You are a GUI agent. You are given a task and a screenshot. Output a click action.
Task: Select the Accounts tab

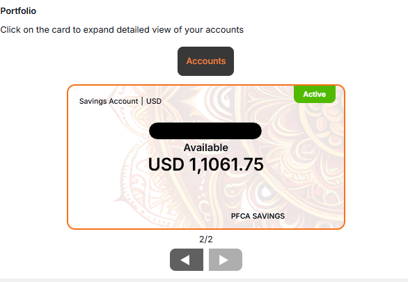205,61
